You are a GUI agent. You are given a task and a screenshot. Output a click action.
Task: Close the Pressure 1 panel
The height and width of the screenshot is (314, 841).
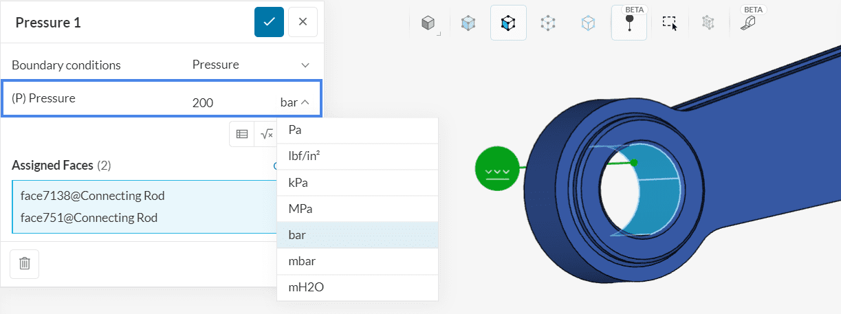click(x=303, y=22)
